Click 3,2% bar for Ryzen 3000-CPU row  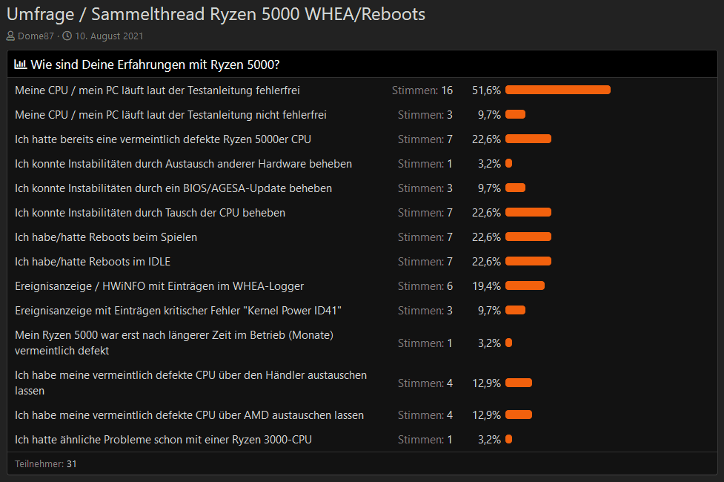(x=508, y=439)
